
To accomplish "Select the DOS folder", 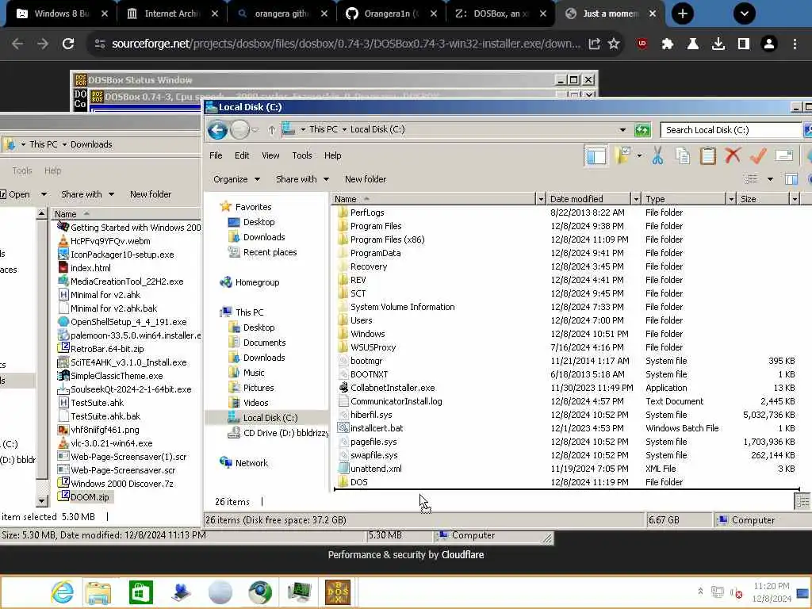I will [x=353, y=482].
